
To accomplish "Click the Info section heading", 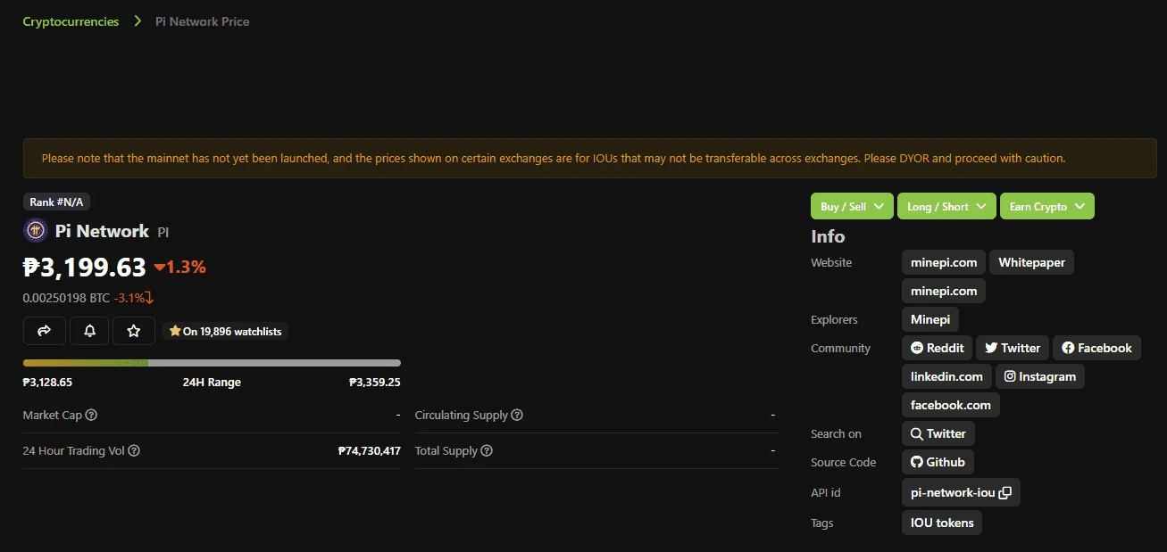I will click(828, 236).
